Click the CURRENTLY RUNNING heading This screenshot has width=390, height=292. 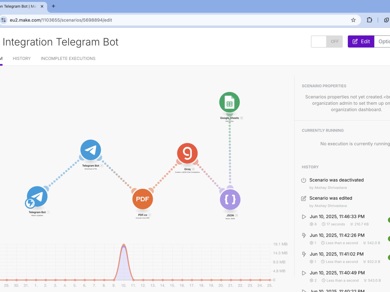(323, 130)
